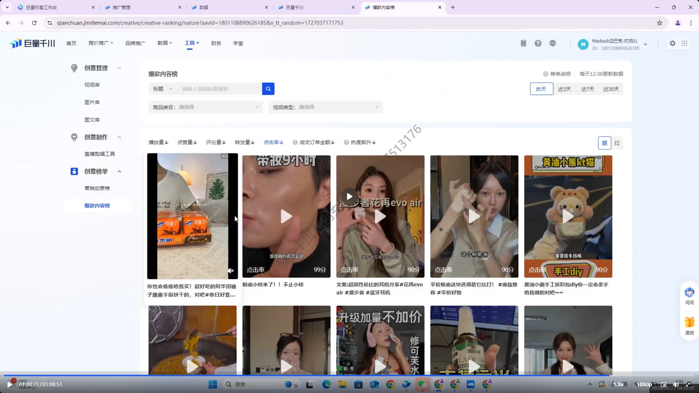Click the blue search magnifier button
This screenshot has height=393, width=699.
[268, 89]
